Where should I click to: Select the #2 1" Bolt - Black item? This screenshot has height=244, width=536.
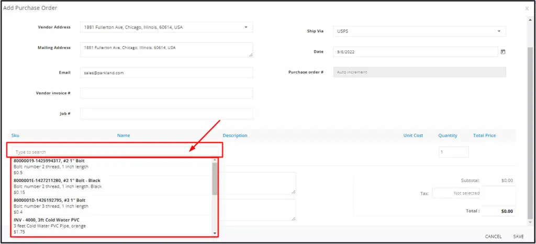[112, 186]
